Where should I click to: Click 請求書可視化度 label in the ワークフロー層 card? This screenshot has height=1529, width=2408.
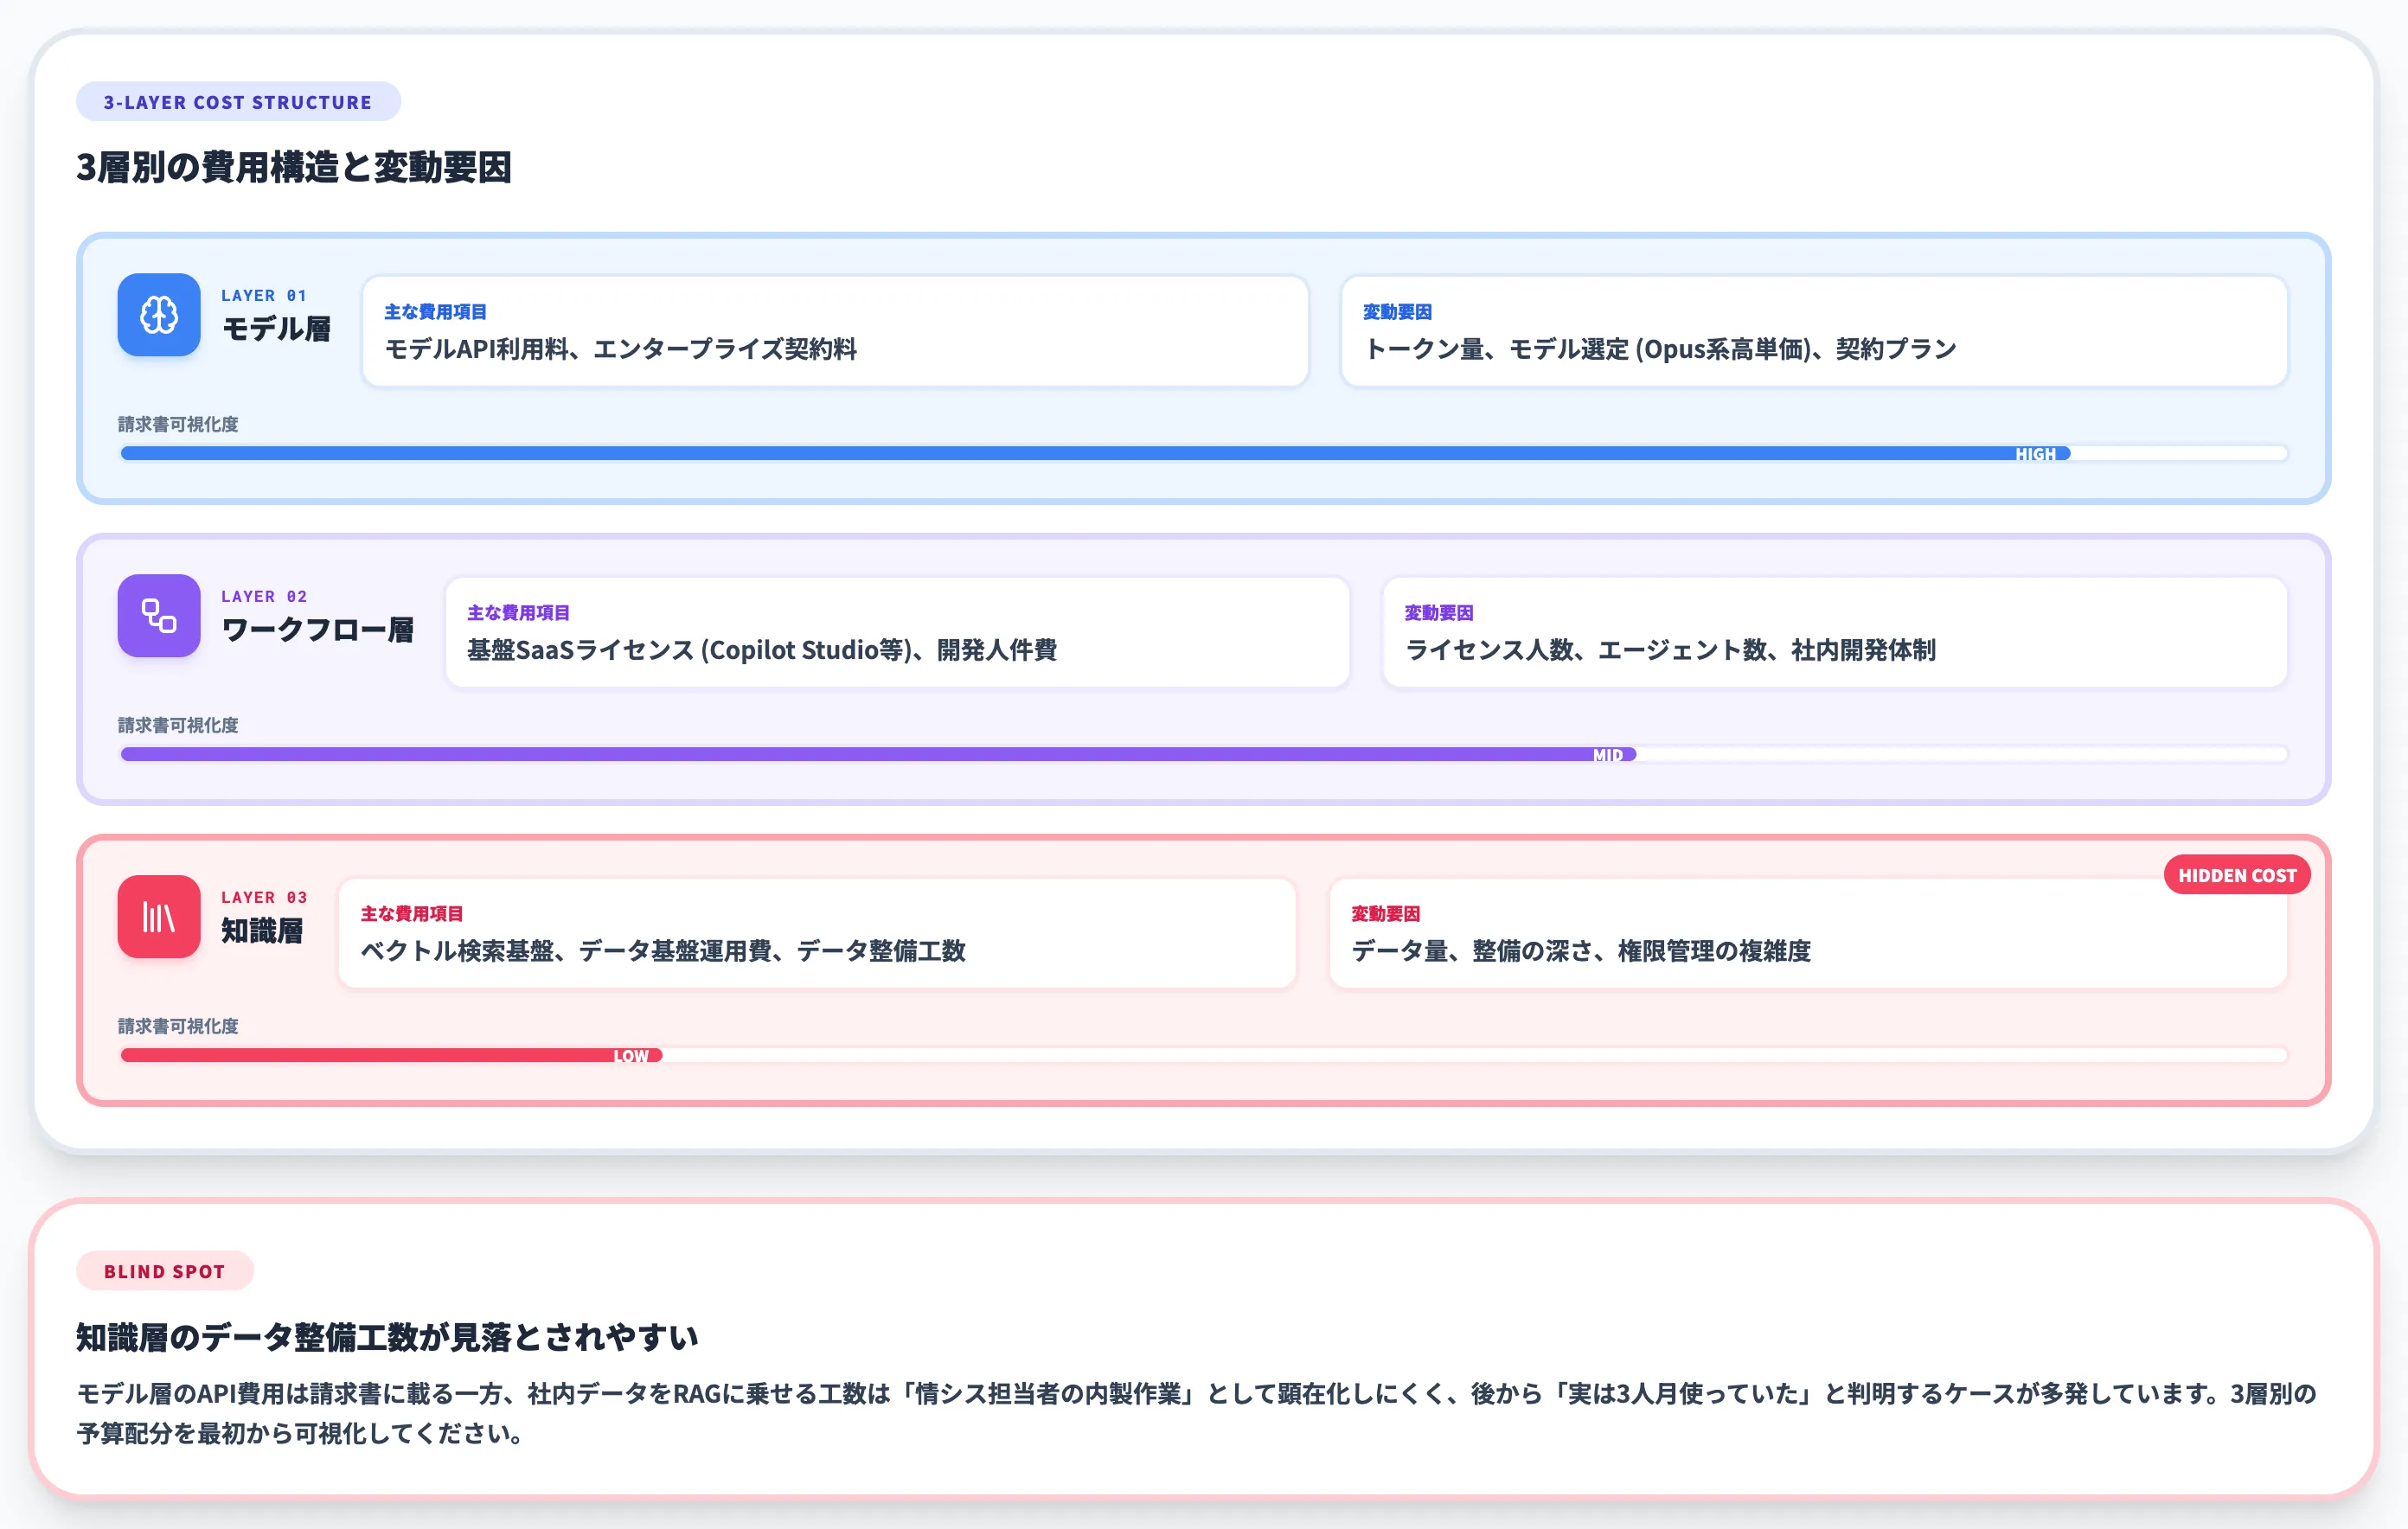pos(178,726)
